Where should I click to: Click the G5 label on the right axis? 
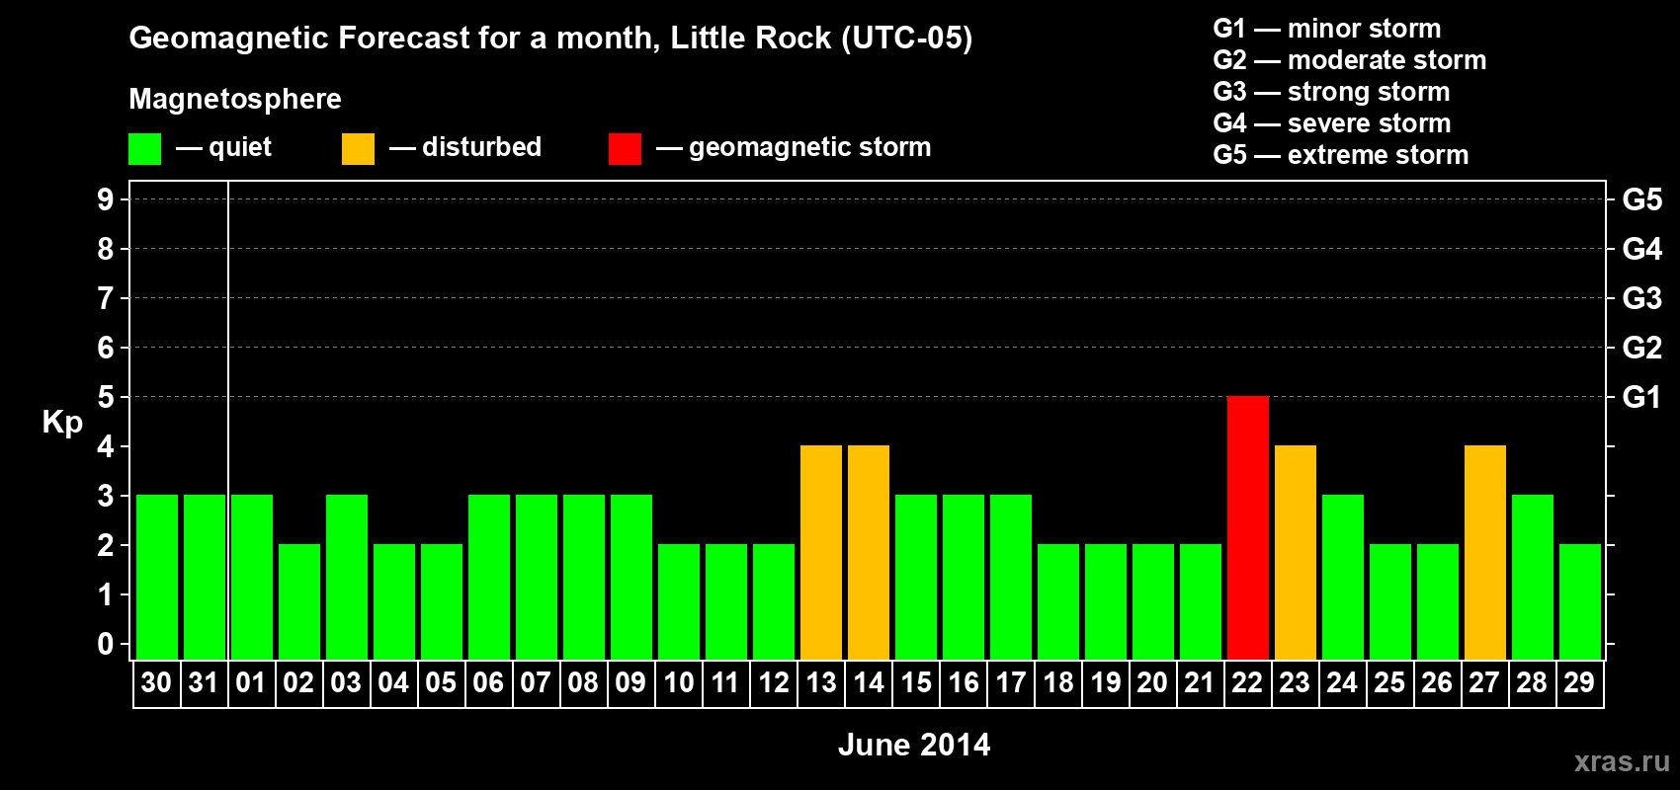coord(1641,199)
